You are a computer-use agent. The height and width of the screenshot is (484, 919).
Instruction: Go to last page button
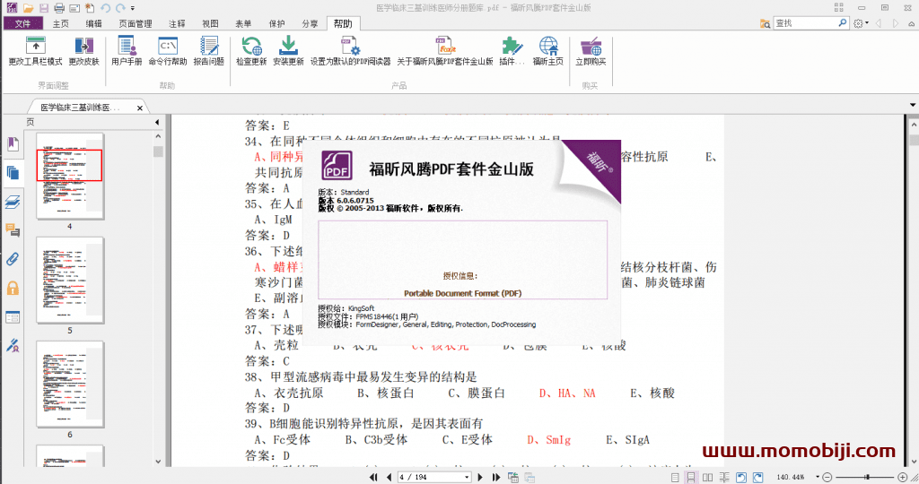tap(495, 477)
